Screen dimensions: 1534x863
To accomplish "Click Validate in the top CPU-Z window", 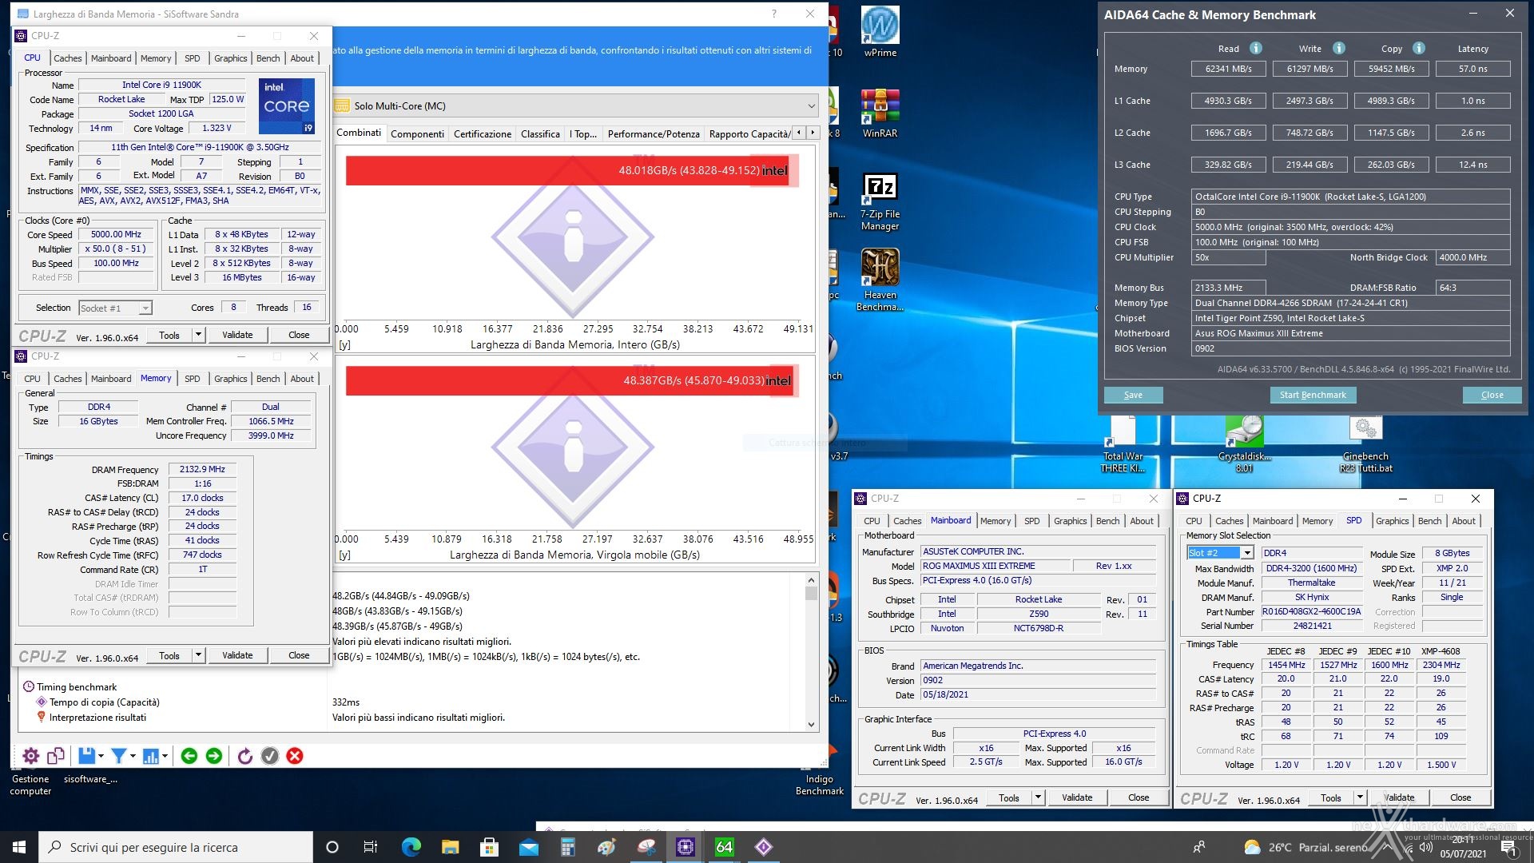I will (x=237, y=335).
